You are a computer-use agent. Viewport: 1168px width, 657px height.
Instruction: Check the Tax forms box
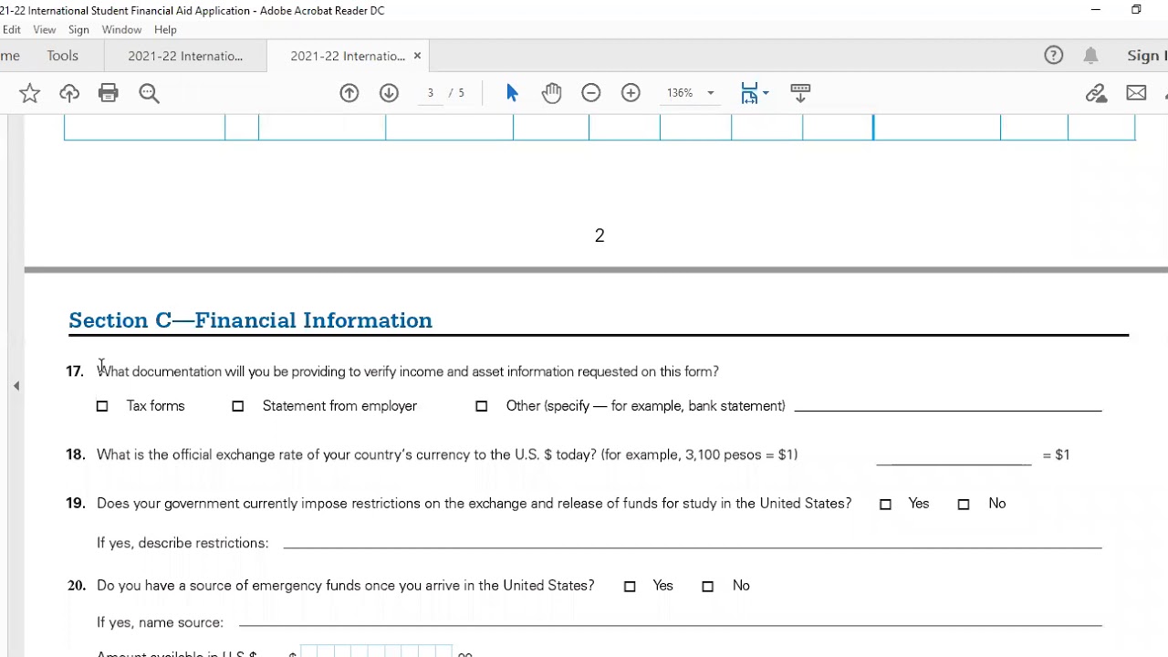(x=102, y=406)
